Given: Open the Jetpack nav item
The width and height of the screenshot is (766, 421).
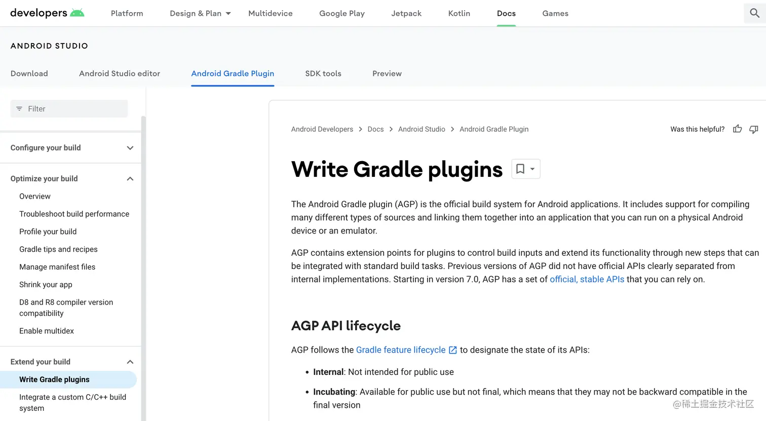Looking at the screenshot, I should coord(406,13).
